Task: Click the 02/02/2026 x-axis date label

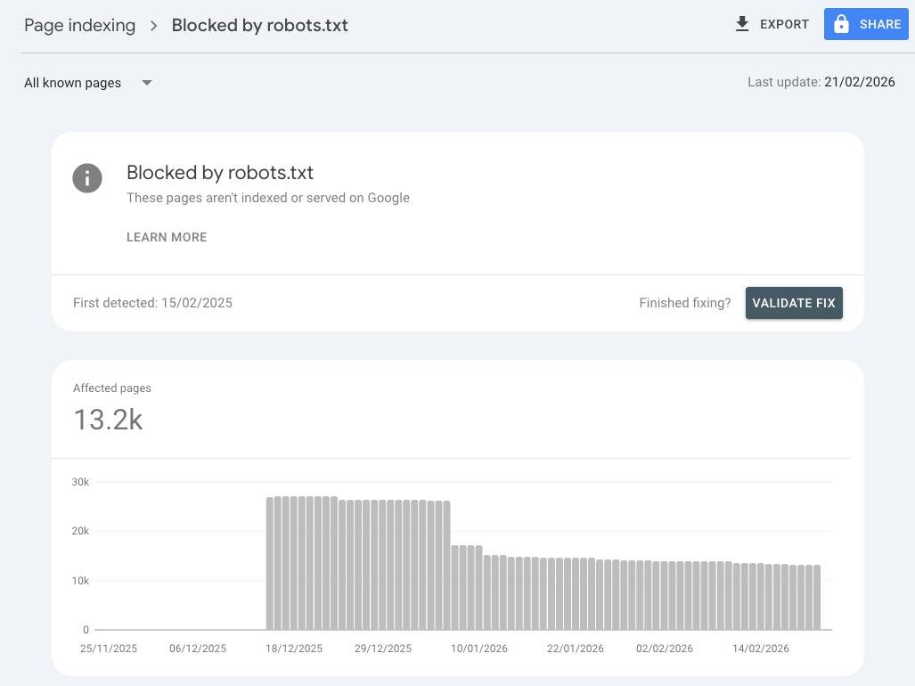Action: [x=664, y=649]
